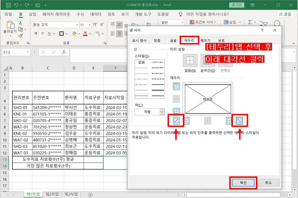Click formula bar cancel X icon
The width and height of the screenshot is (298, 198).
[x=44, y=52]
